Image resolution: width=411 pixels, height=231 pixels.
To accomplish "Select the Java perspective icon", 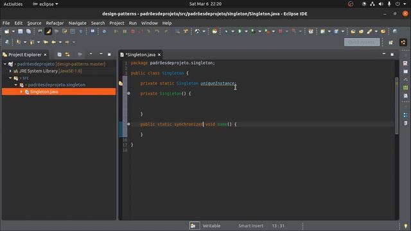I will 403,42.
